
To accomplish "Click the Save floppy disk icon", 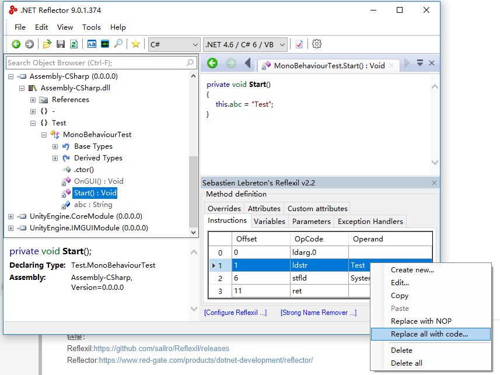I will (x=61, y=44).
